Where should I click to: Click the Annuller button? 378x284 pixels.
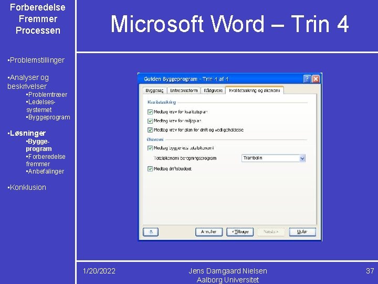coord(209,232)
